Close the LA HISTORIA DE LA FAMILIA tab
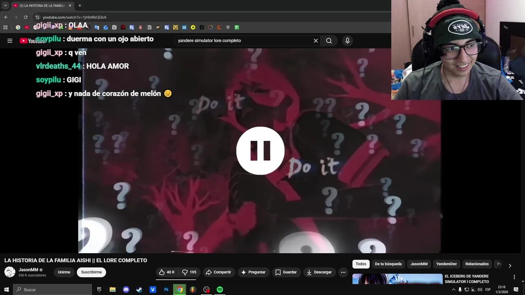The height and width of the screenshot is (295, 525). (70, 5)
